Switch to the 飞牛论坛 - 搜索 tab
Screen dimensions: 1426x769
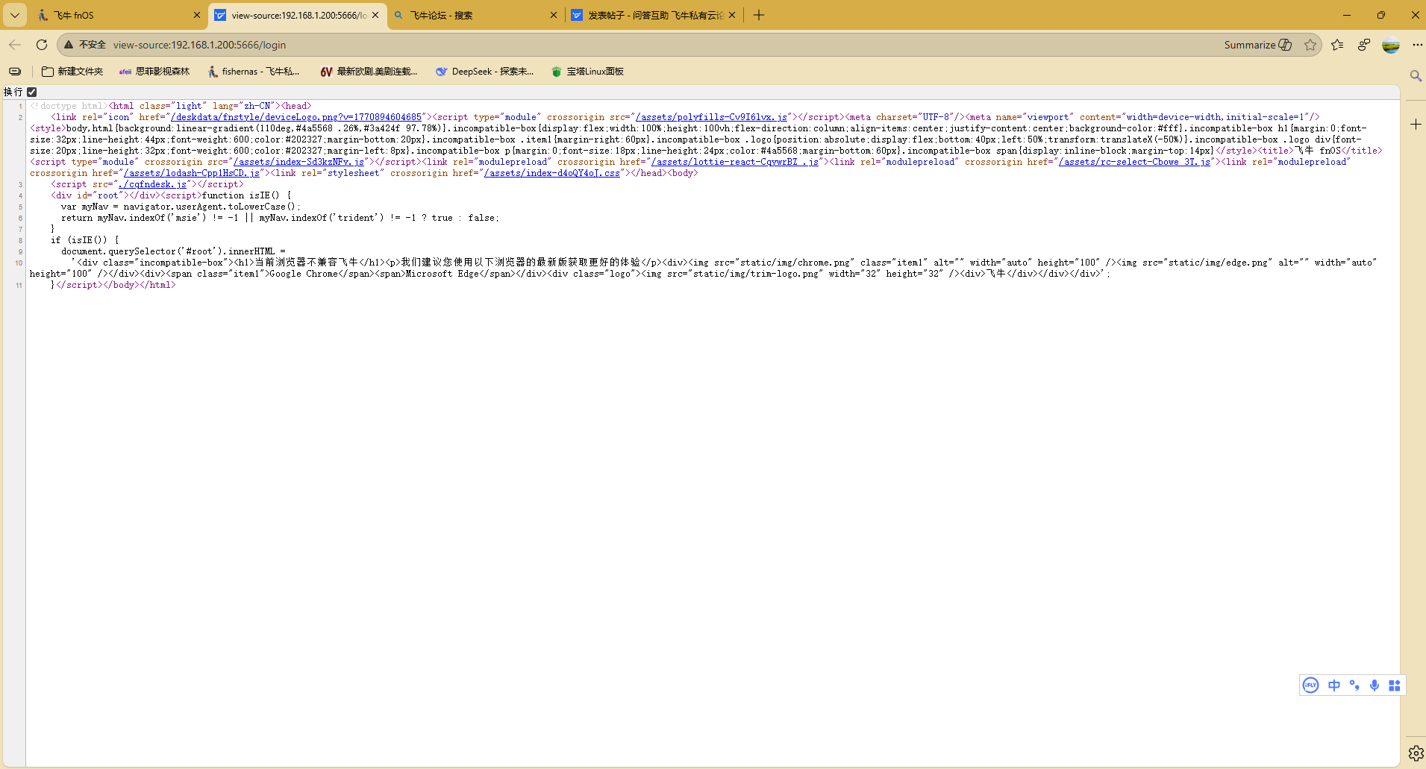(470, 15)
